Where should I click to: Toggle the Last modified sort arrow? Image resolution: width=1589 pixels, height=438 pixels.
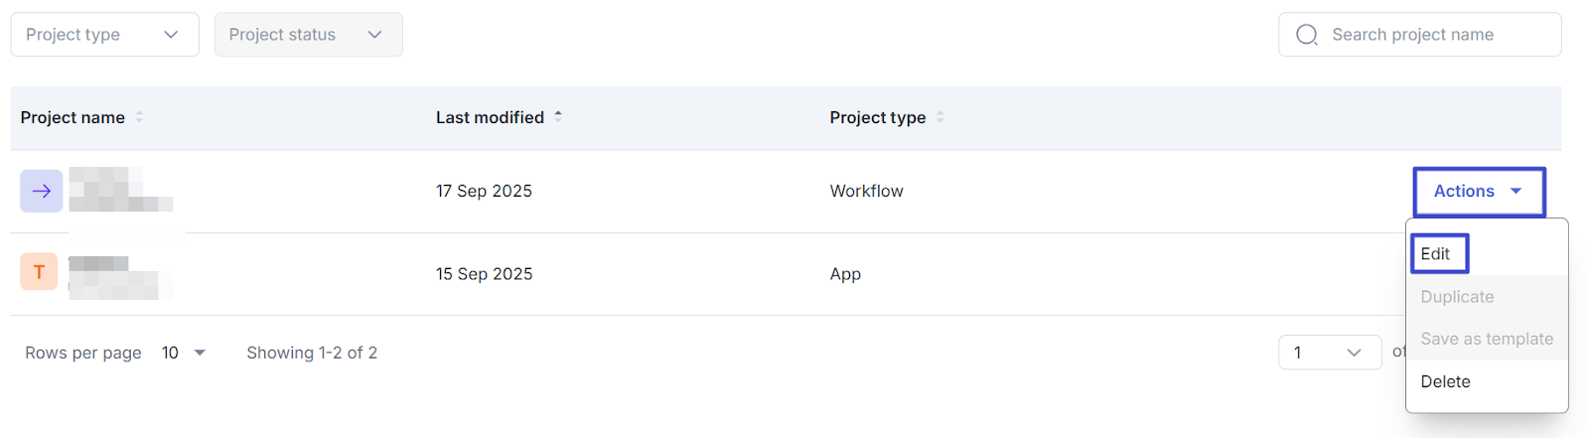point(558,116)
